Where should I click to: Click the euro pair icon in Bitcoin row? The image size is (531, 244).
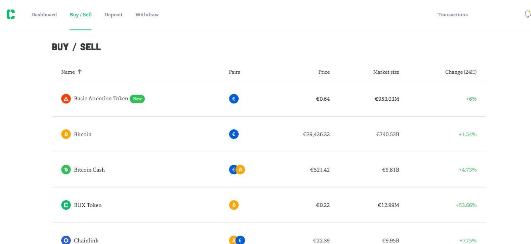pyautogui.click(x=234, y=134)
